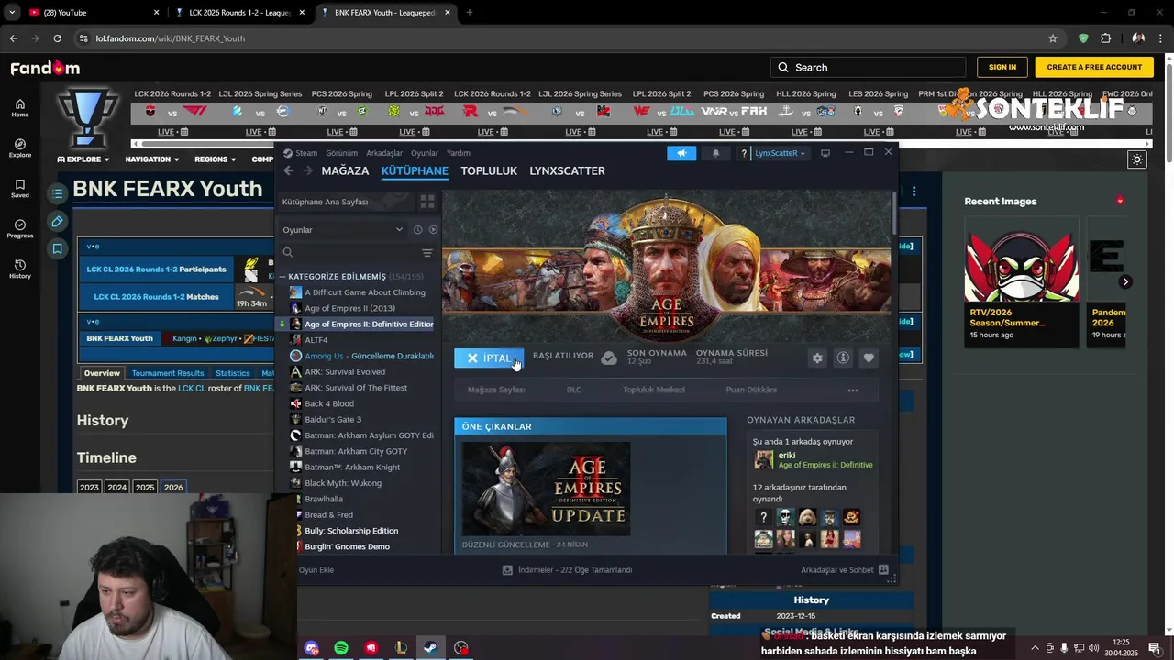Viewport: 1174px width, 660px height.
Task: Switch Steam to Big Picture mode icon
Action: 825,153
